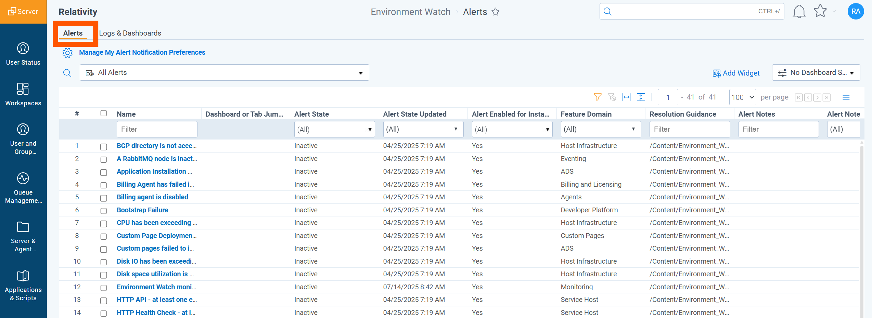Select the Alerts tab
872x318 pixels.
(x=73, y=33)
